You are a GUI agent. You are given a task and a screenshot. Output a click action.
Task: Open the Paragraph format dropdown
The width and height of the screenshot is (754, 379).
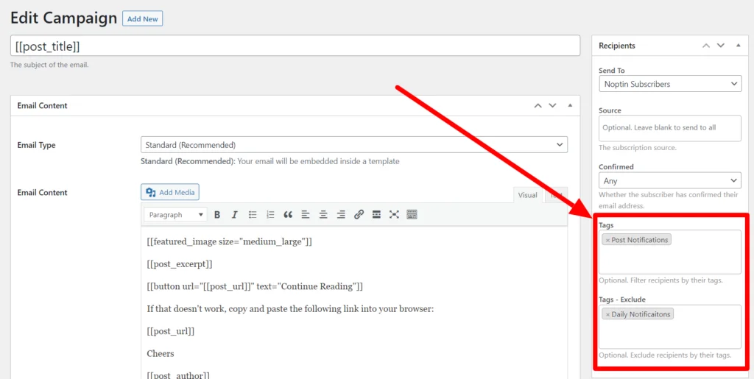pyautogui.click(x=175, y=215)
